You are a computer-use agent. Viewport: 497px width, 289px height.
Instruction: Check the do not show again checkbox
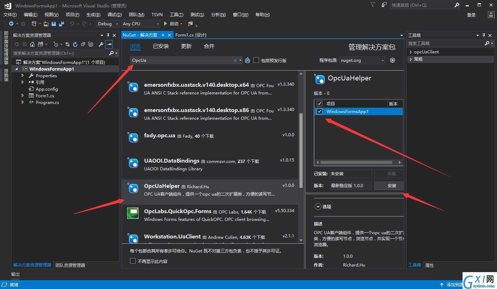[x=133, y=261]
